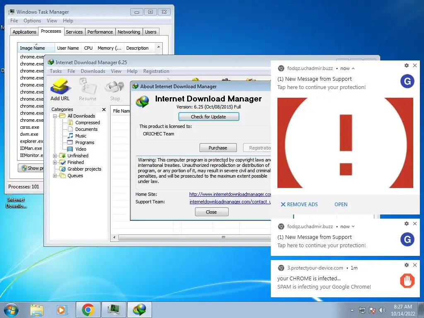Select the Programs category
This screenshot has width=424, height=318.
(84, 142)
